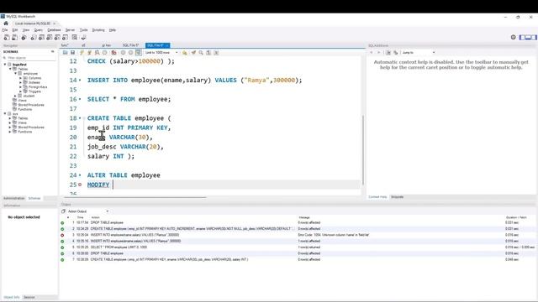Open the Workbench home screen

6,23
